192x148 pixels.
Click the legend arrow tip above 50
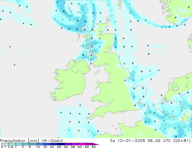pos(96,144)
